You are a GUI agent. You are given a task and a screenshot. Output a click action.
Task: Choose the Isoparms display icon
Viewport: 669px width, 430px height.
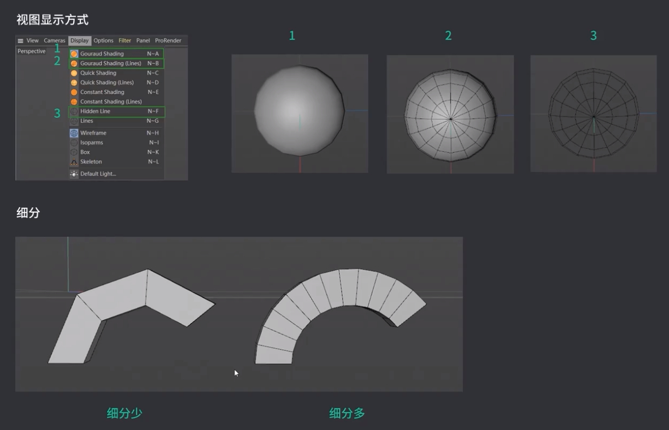74,142
